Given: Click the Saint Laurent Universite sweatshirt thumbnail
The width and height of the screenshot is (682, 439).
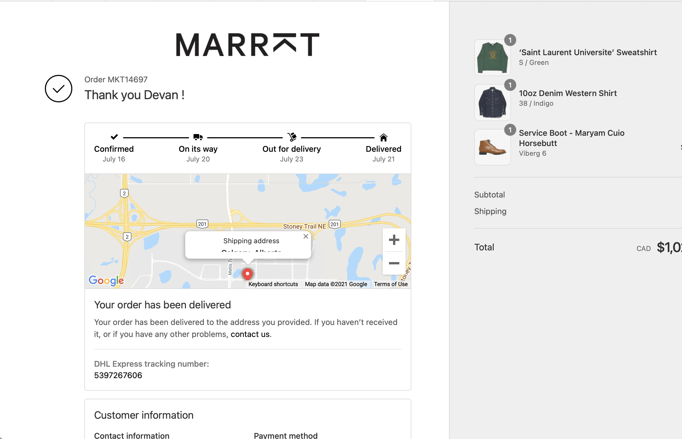Looking at the screenshot, I should pyautogui.click(x=492, y=57).
